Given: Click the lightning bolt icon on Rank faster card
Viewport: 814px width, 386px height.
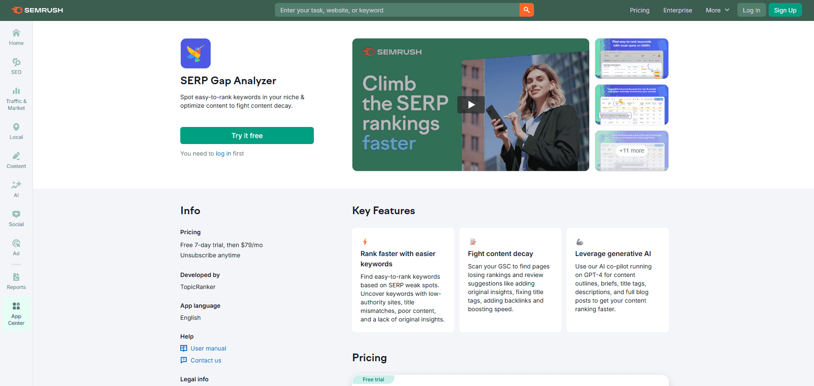Looking at the screenshot, I should [x=365, y=242].
